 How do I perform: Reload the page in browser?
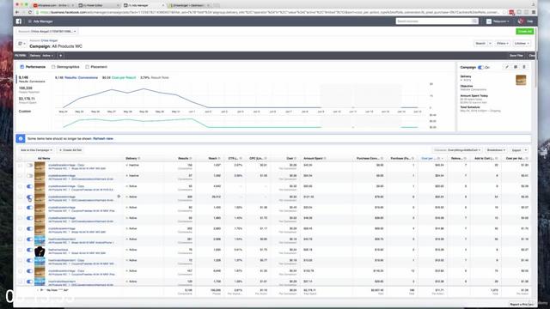click(x=30, y=12)
